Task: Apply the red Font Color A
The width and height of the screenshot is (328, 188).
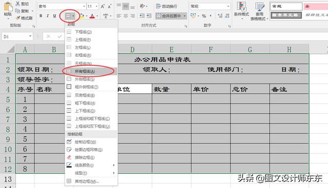Action: click(92, 16)
